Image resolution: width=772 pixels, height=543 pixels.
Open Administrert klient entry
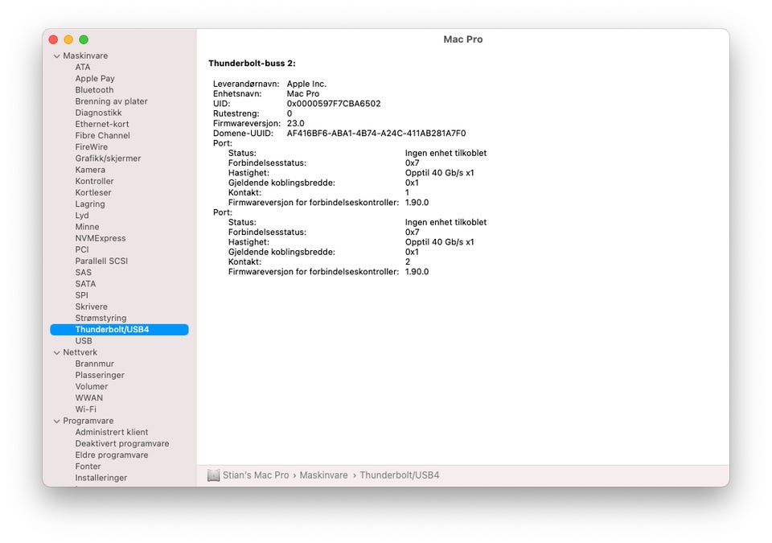111,432
